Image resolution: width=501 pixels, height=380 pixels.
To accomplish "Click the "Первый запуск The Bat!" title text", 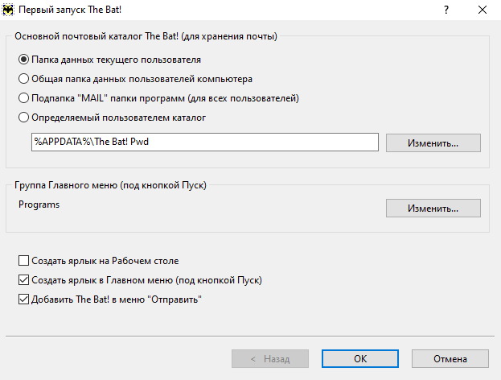I will click(x=70, y=10).
